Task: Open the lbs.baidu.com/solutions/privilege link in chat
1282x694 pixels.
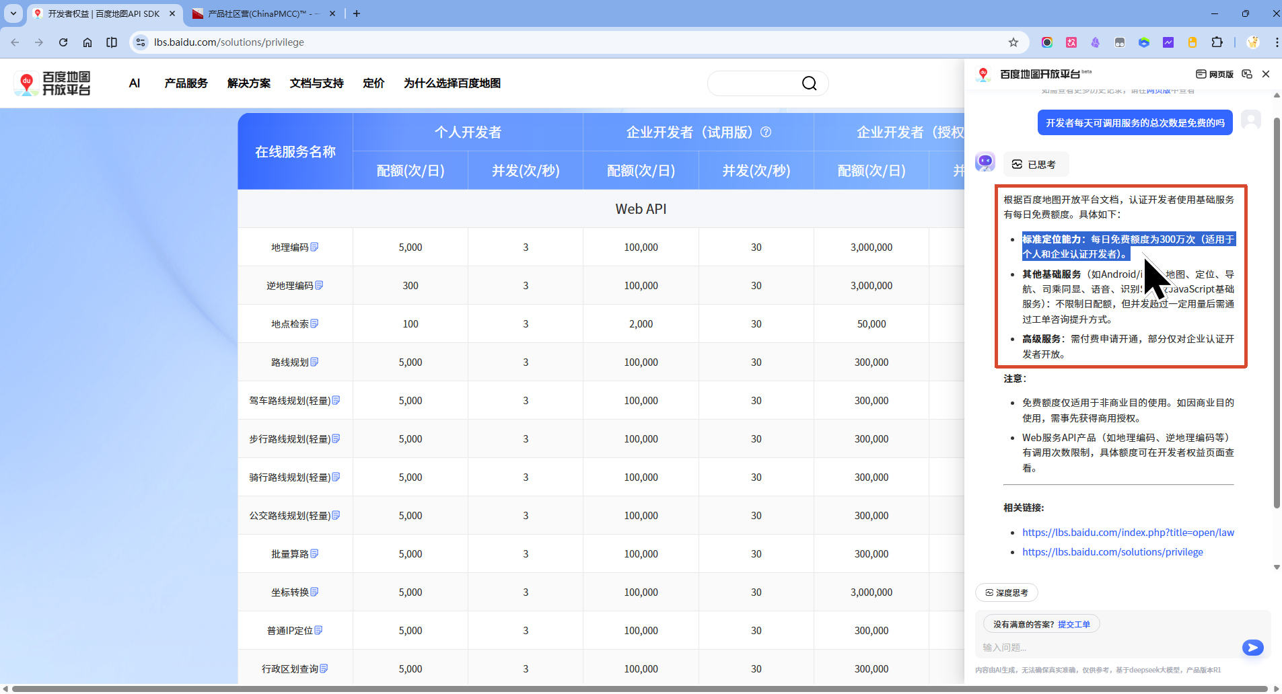Action: click(1112, 552)
